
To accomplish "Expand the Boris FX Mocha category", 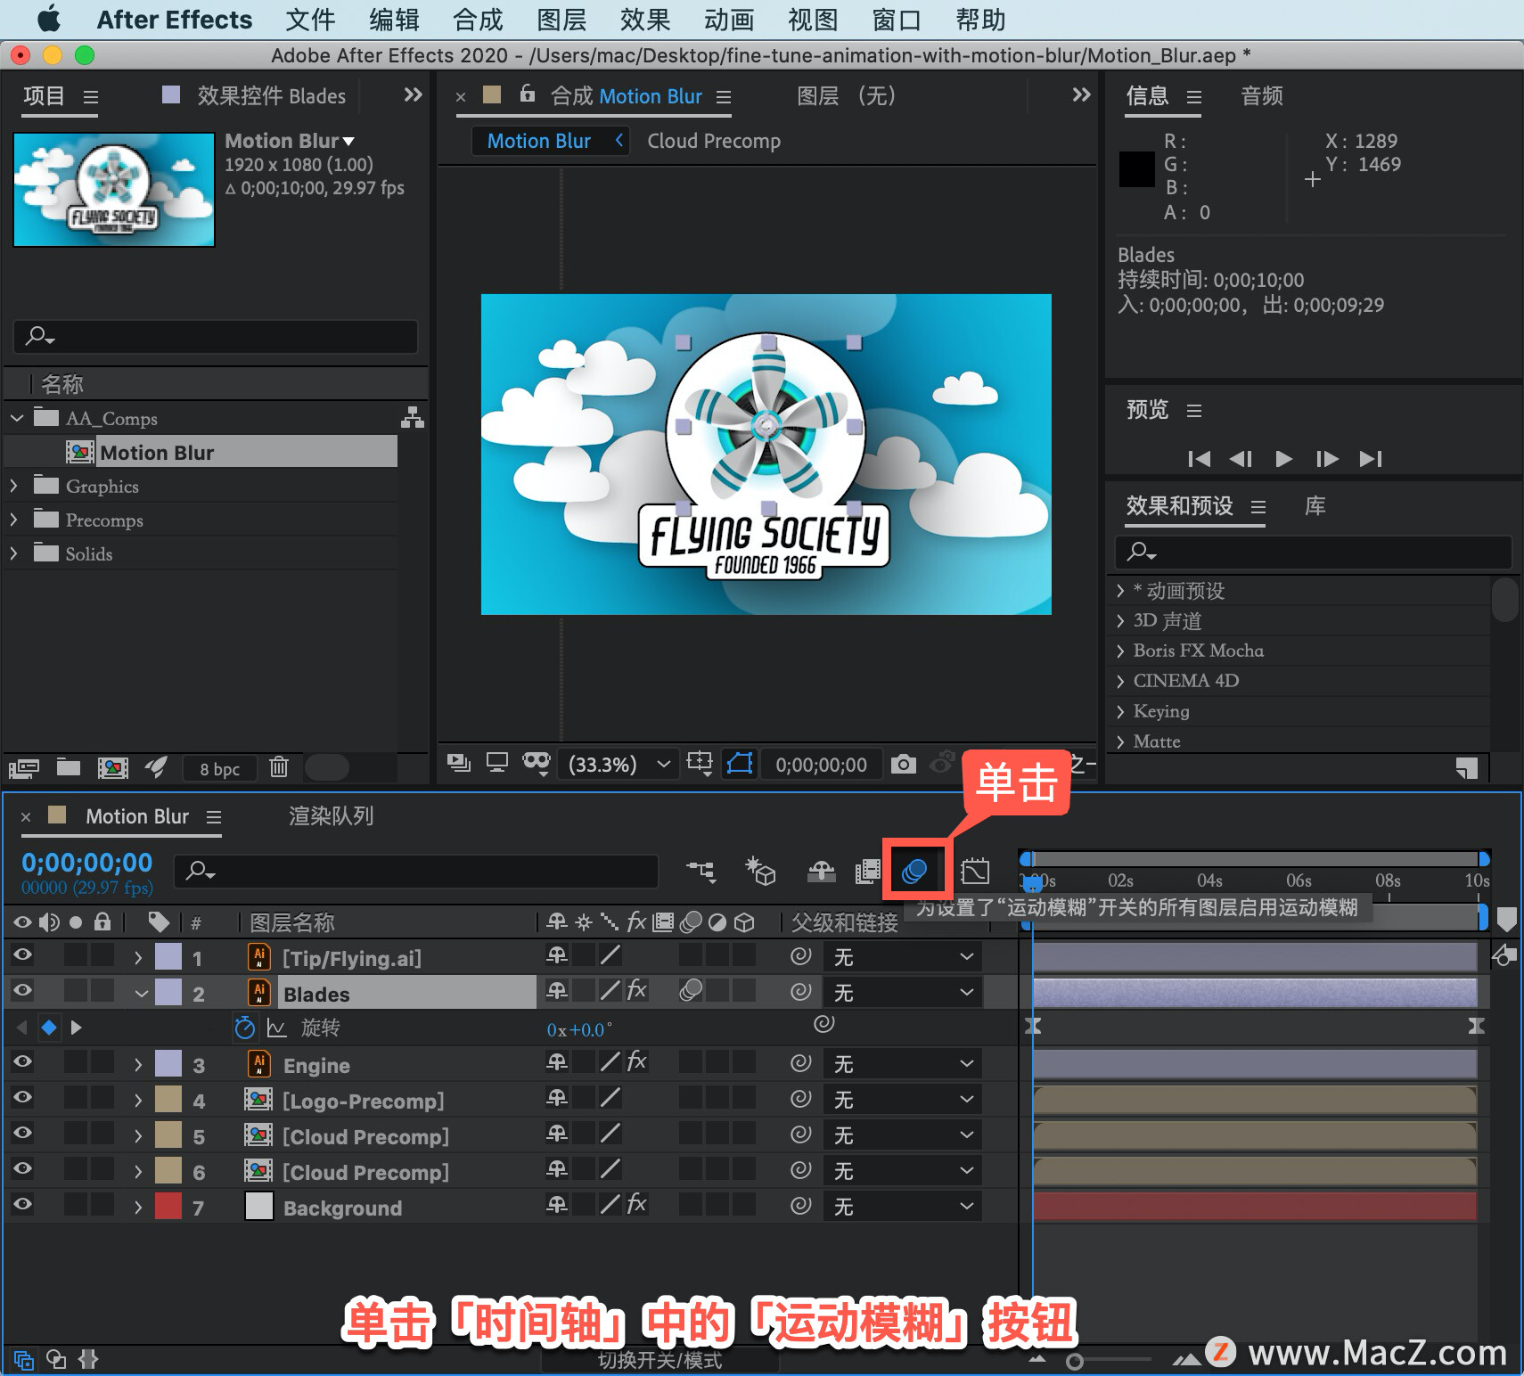I will coord(1120,651).
